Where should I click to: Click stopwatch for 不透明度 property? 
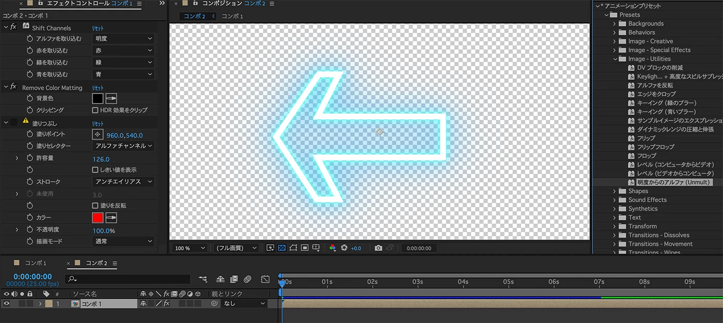coord(30,230)
